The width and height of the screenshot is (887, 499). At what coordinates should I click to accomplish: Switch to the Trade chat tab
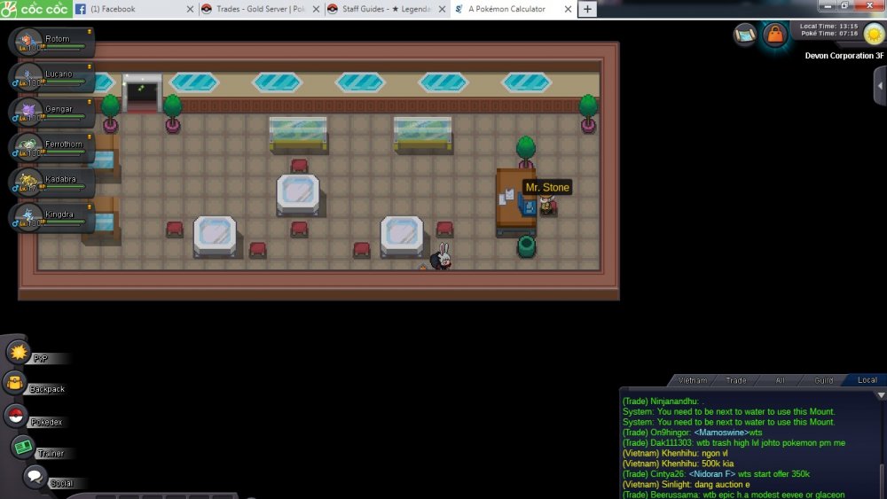[735, 380]
